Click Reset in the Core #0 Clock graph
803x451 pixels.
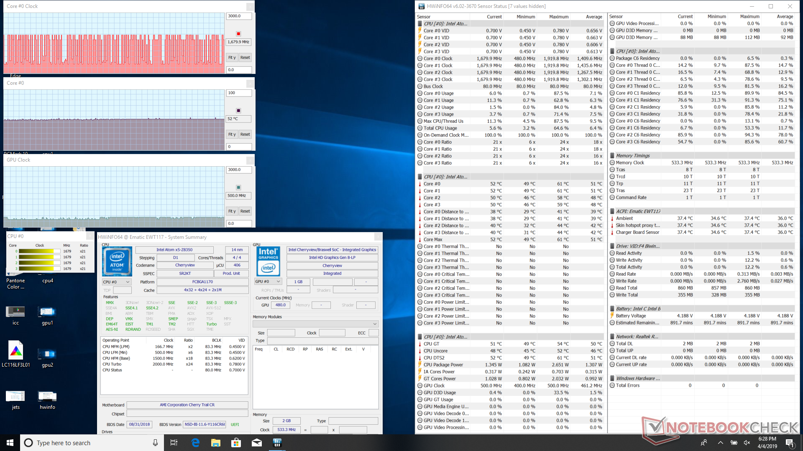245,58
